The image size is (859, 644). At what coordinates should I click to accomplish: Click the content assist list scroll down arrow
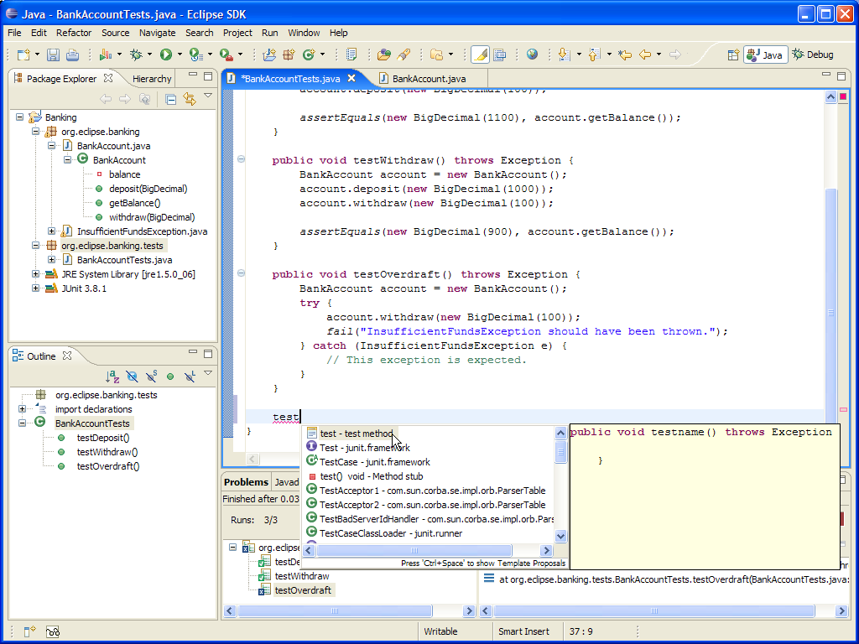(x=560, y=536)
